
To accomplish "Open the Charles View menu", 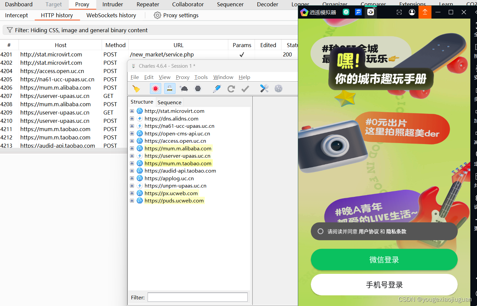I will 165,77.
